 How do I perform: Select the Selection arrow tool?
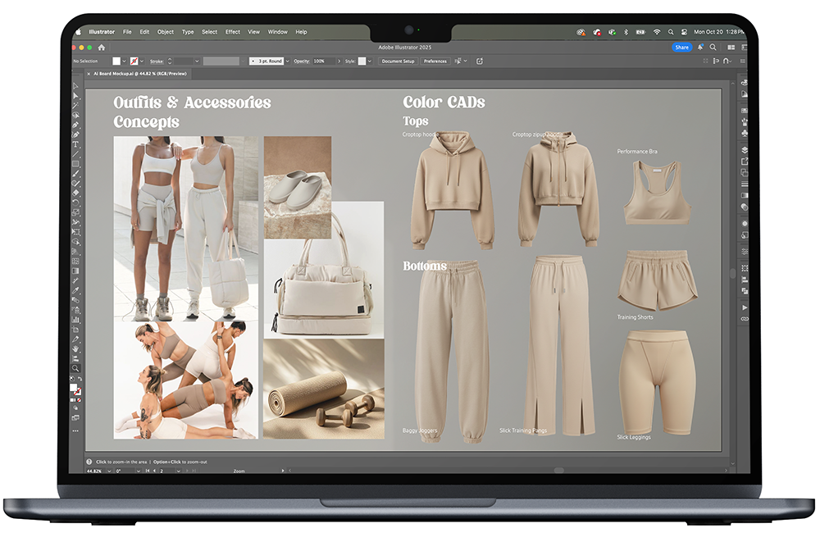coord(75,85)
